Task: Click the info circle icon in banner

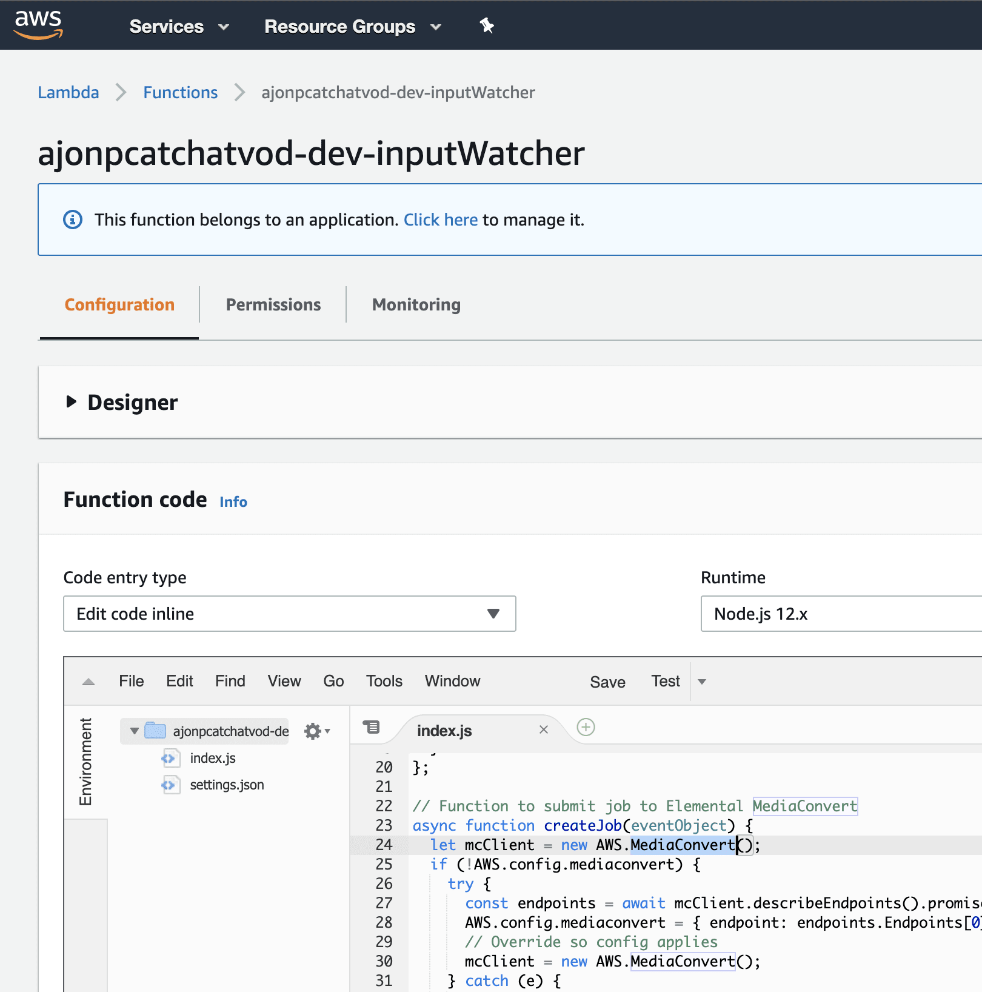Action: pyautogui.click(x=73, y=220)
